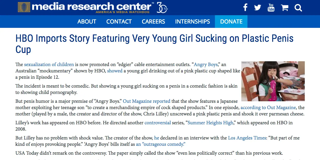
Task: Go to the Contact page
Action: pyautogui.click(x=119, y=22)
